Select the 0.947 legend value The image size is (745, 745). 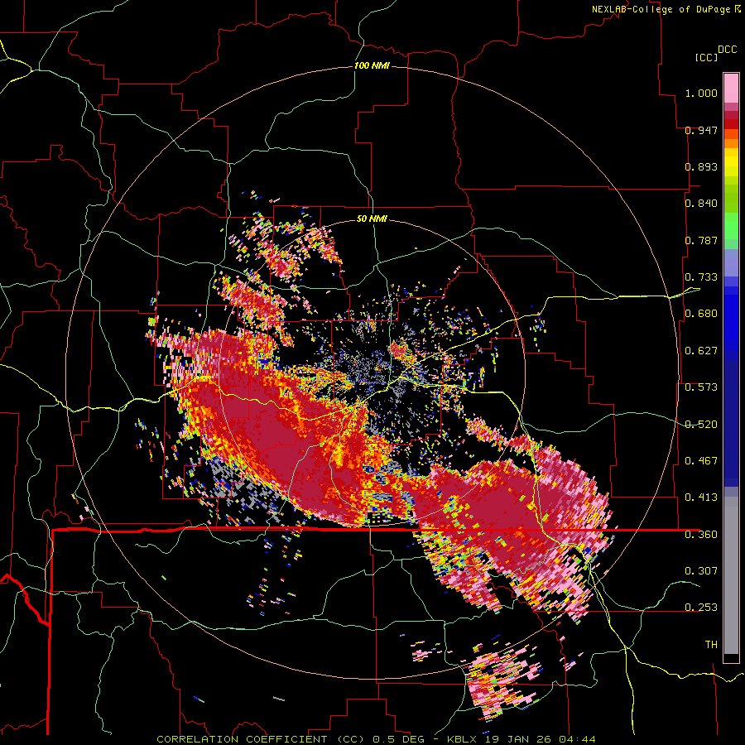pos(701,130)
